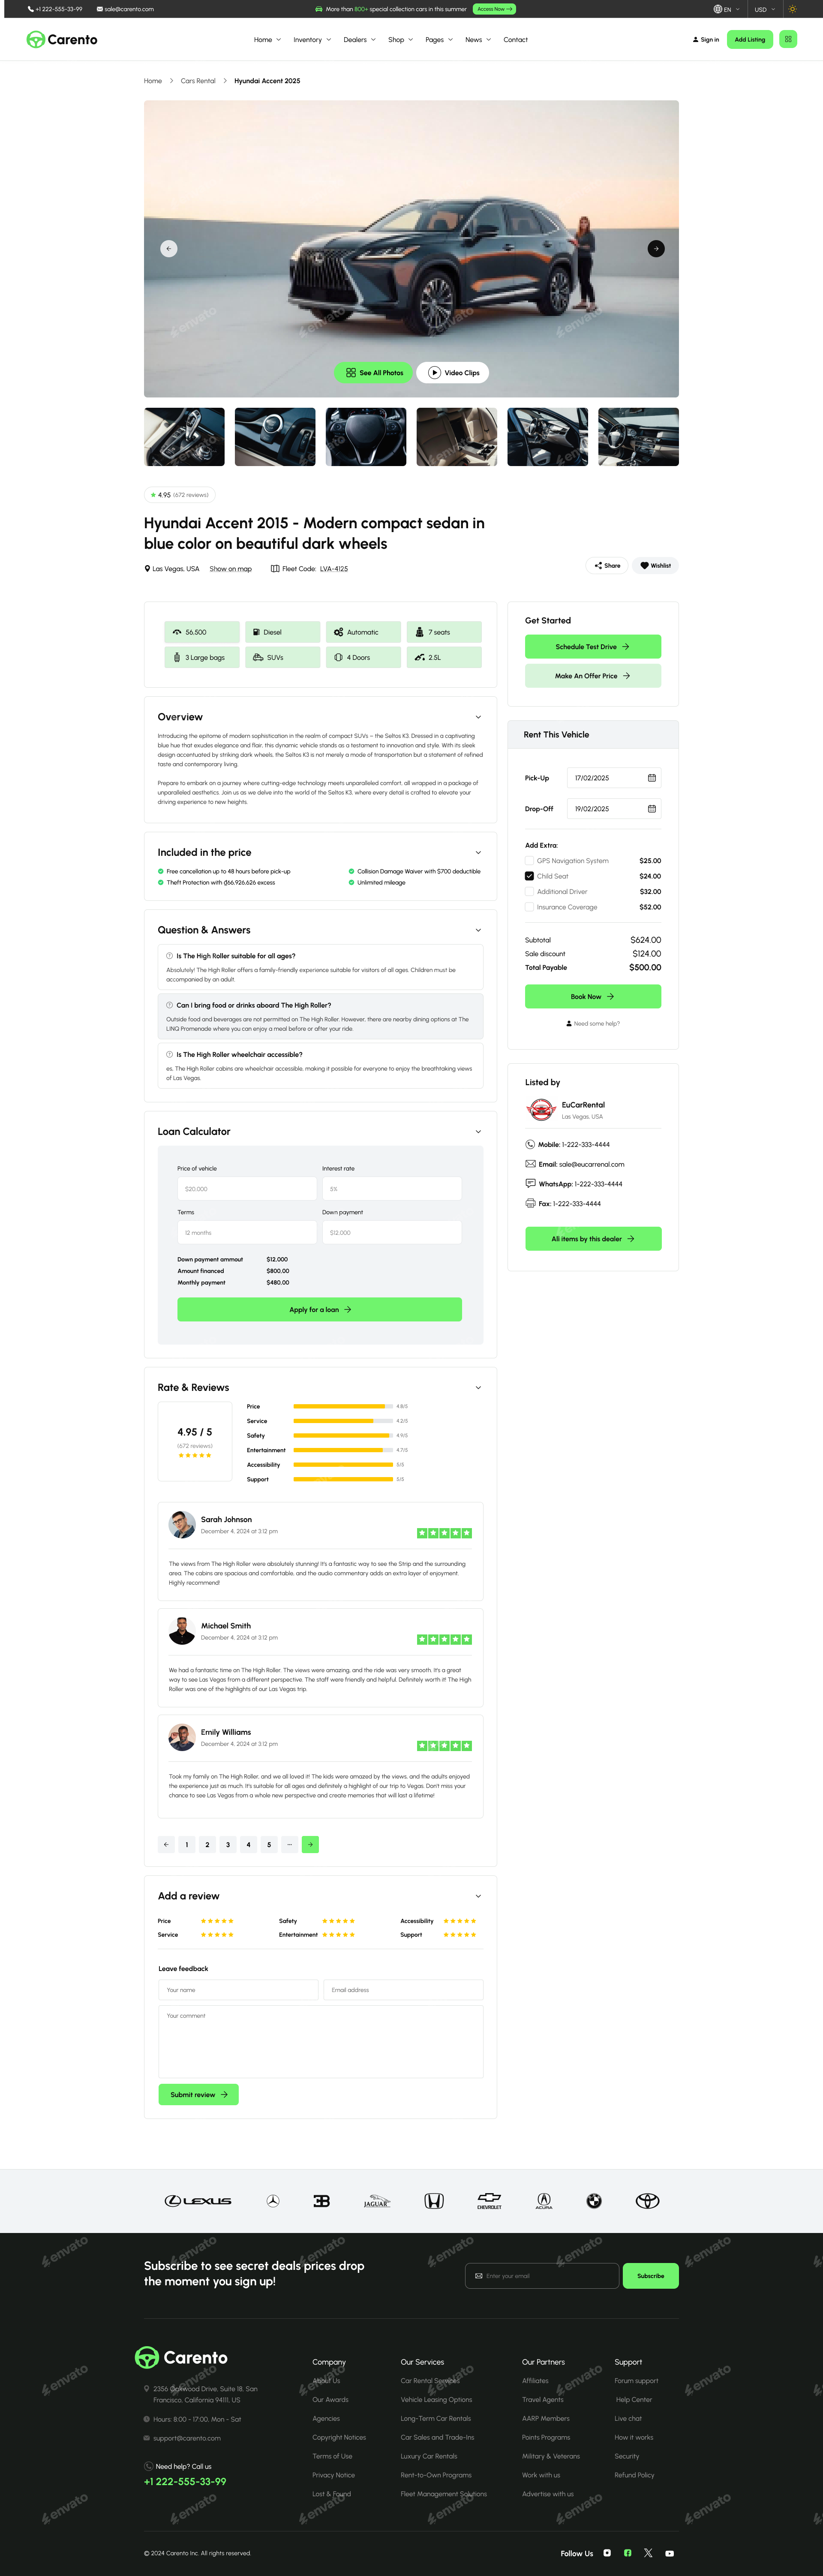Add the vehicle to your Wishlist
This screenshot has height=2576, width=823.
coord(655,565)
